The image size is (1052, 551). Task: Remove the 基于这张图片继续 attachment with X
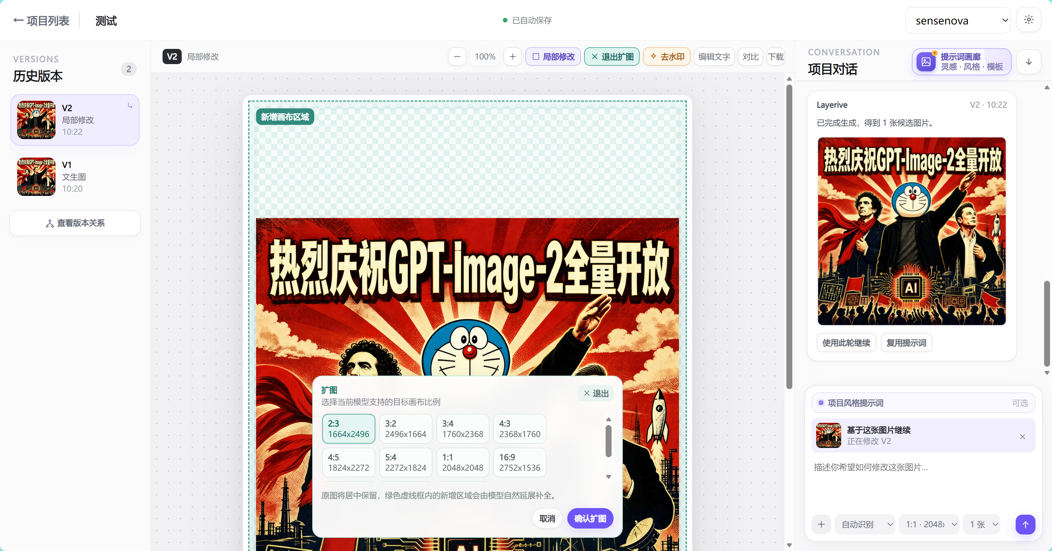(1022, 436)
